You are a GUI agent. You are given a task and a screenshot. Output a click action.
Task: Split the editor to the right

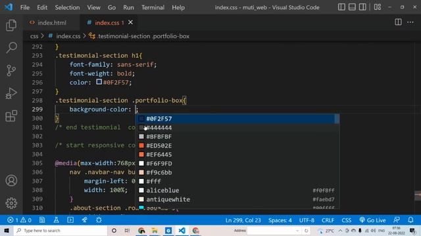398,22
